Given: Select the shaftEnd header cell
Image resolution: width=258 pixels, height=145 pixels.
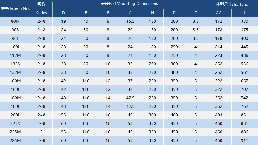Looking at the screenshot, I should (232, 4).
